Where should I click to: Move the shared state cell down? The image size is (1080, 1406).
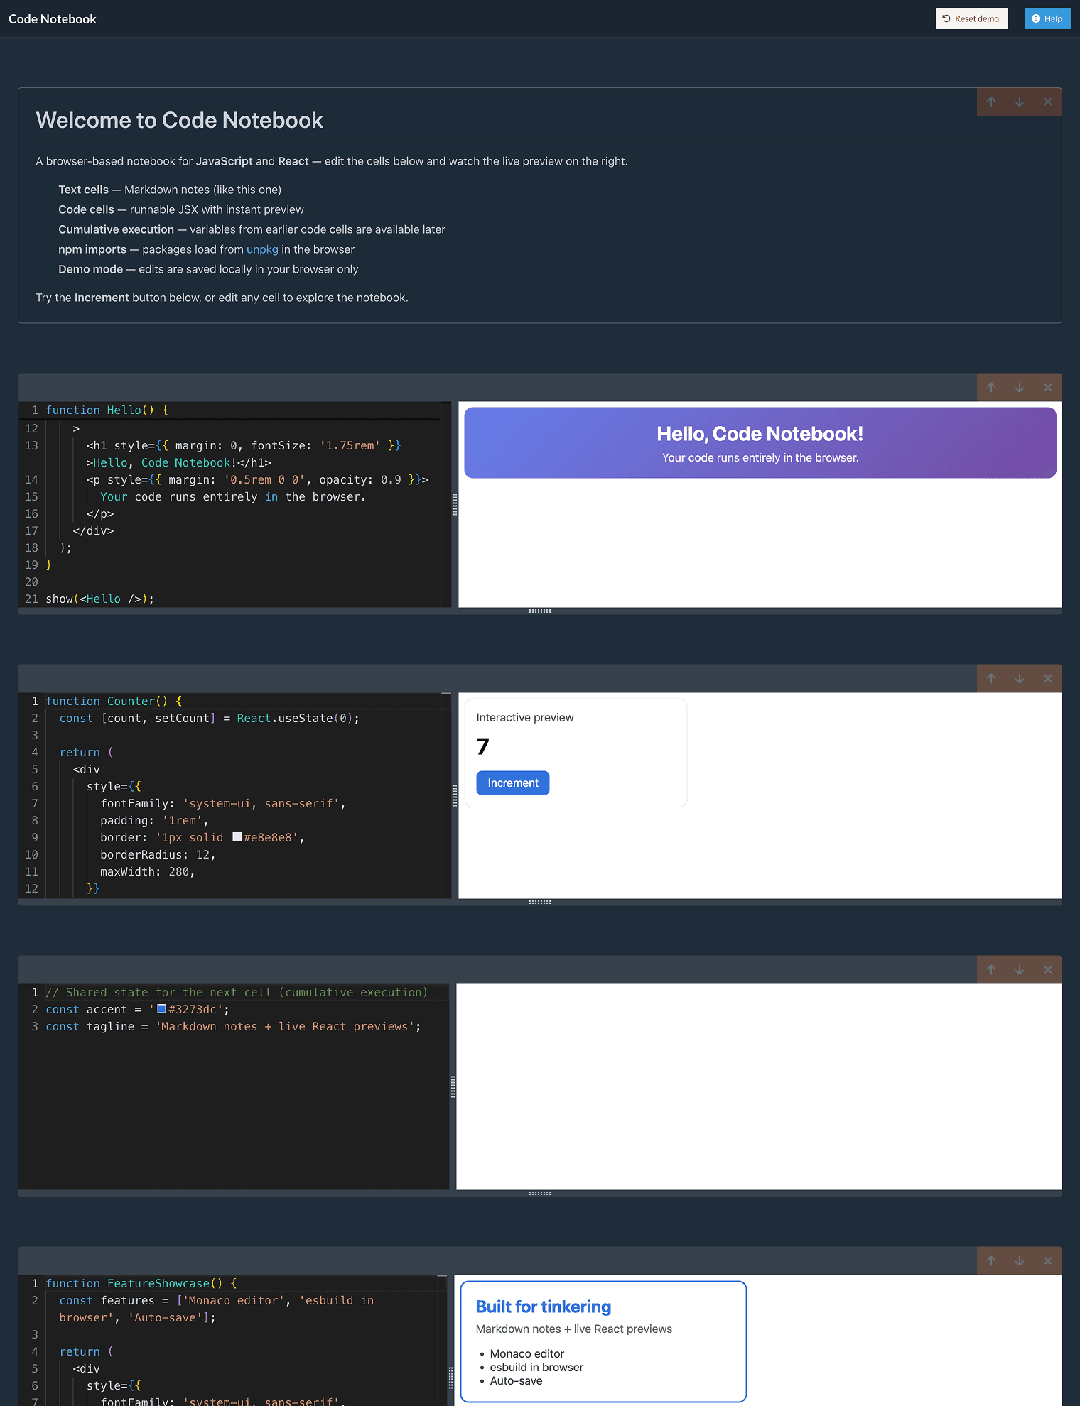(x=1020, y=969)
